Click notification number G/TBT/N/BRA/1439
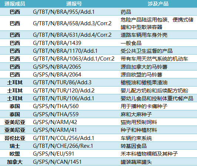Viewport: 197px width, 166px height. coord(57,43)
